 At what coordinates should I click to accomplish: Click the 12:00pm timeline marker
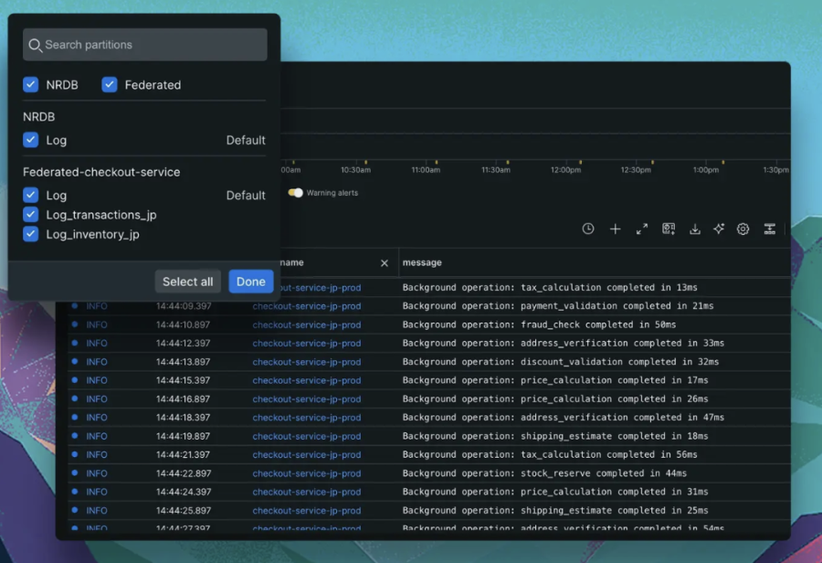pos(565,170)
